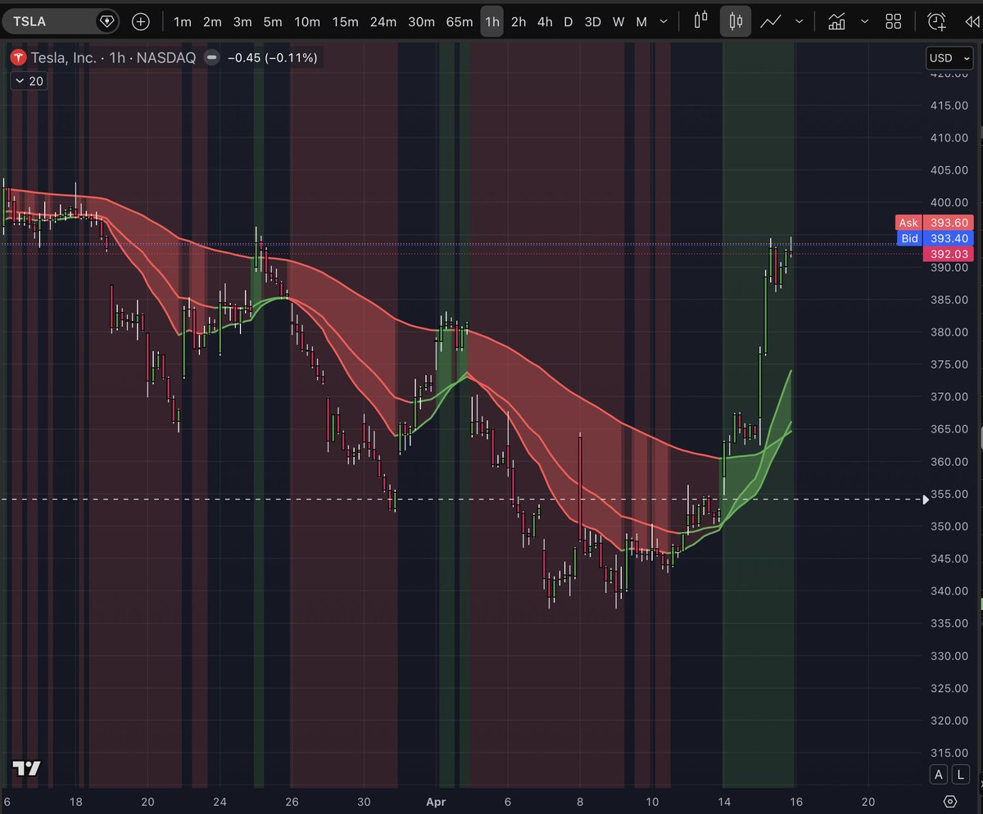The height and width of the screenshot is (814, 983).
Task: Enable logarithmic scale via the L button
Action: click(x=960, y=774)
